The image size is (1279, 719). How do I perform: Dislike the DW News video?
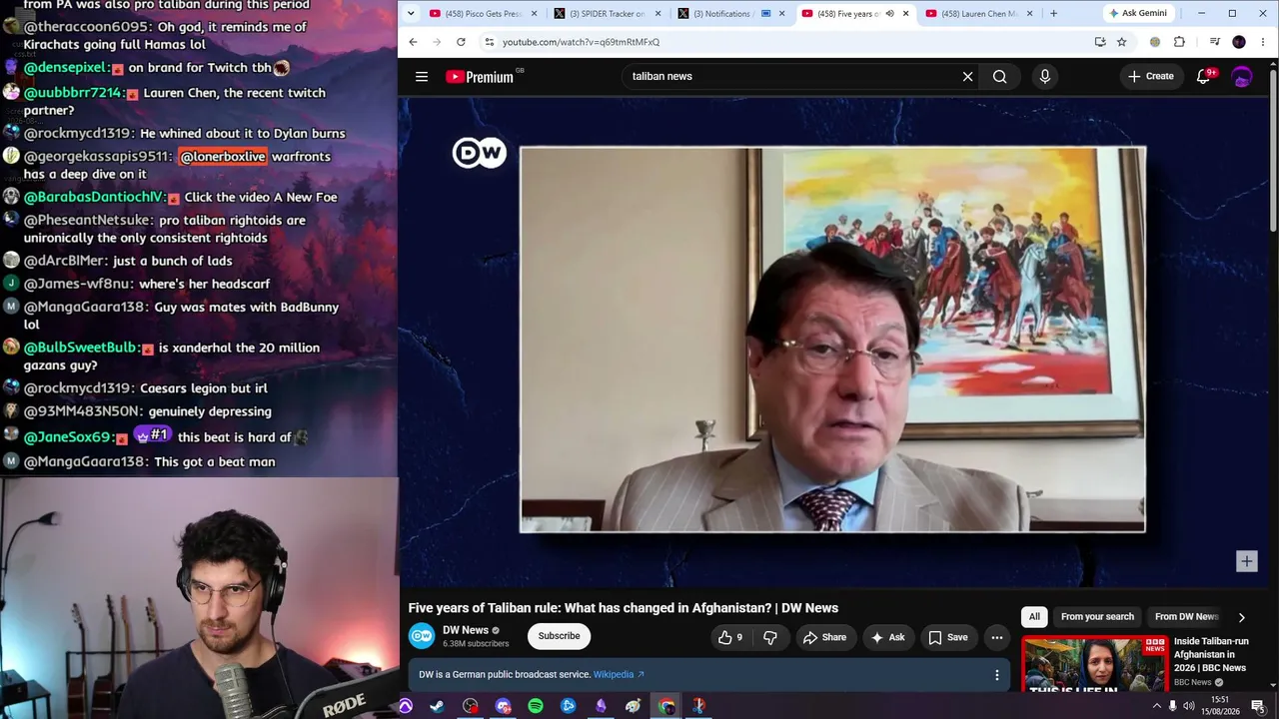(x=770, y=637)
